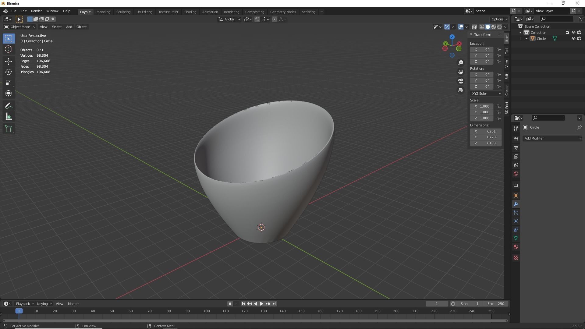This screenshot has width=585, height=329.
Task: Choose the Select Box tool
Action: pos(9,39)
